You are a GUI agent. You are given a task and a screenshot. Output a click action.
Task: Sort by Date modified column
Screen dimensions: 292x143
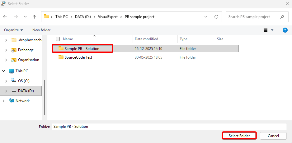(146, 39)
